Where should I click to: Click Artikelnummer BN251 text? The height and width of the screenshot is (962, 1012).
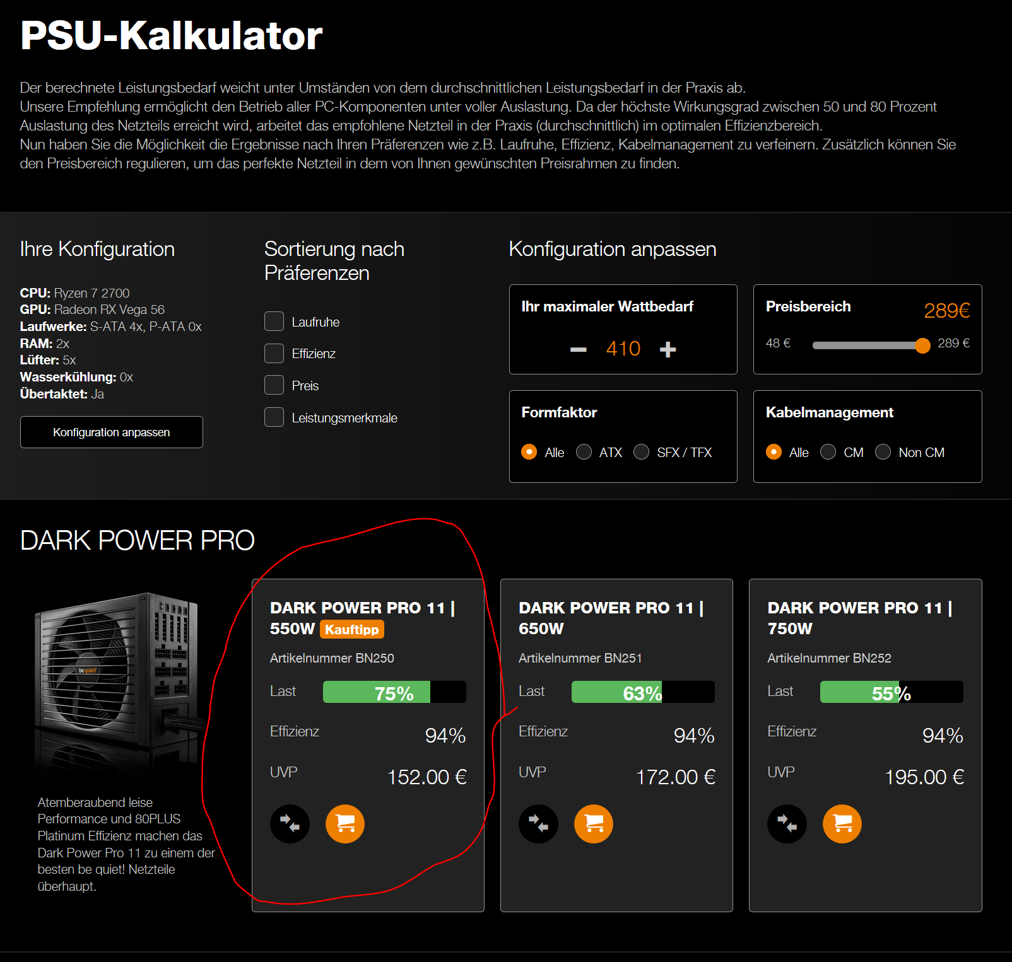click(x=580, y=658)
